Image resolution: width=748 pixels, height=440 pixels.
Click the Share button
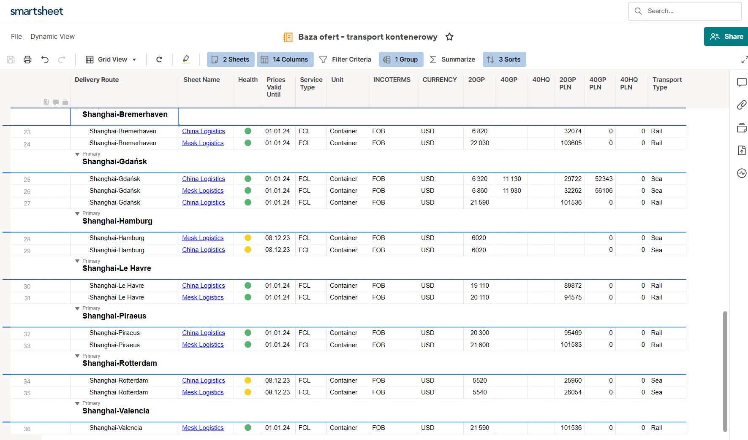tap(726, 37)
